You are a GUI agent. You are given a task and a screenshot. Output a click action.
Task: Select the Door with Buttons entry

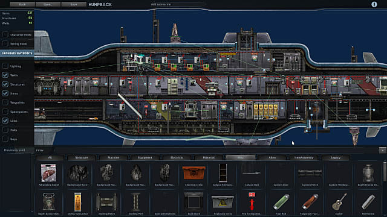165,204
